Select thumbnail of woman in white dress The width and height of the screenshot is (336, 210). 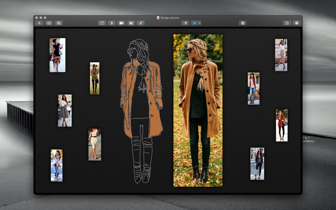point(95,144)
